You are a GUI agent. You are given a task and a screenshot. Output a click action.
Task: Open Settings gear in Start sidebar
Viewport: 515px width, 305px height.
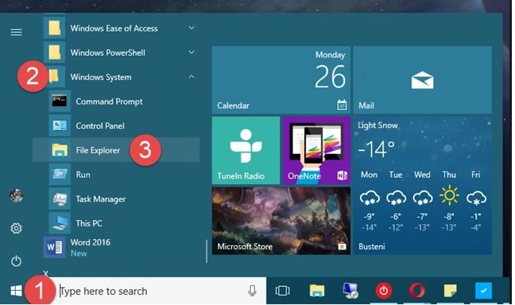(x=16, y=228)
